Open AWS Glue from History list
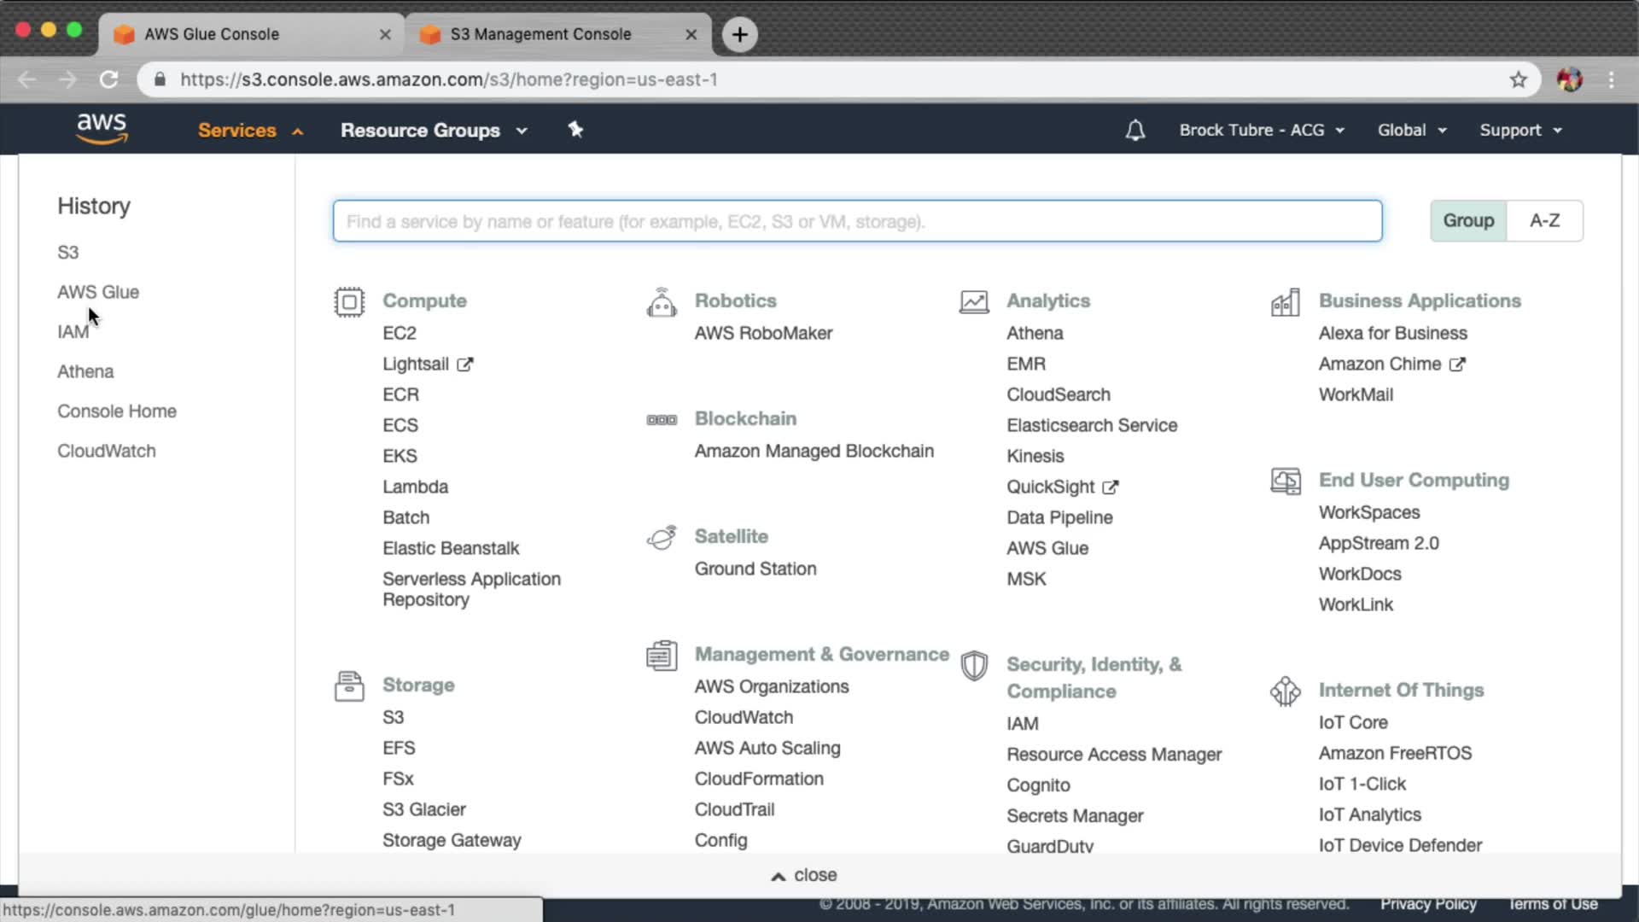The height and width of the screenshot is (922, 1639). 98,292
